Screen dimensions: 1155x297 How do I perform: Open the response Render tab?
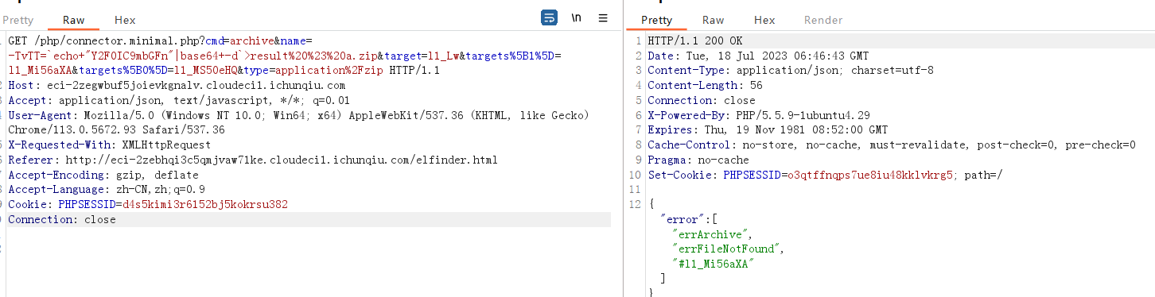[823, 20]
